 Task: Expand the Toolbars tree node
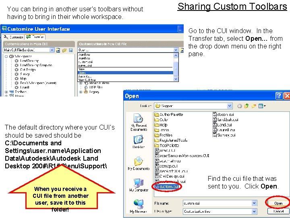(x=6, y=92)
